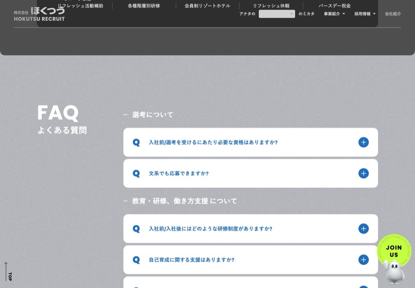Image resolution: width=415 pixels, height=288 pixels.
Task: Expand the 文系でも応募できますか plus icon
Action: pos(363,173)
